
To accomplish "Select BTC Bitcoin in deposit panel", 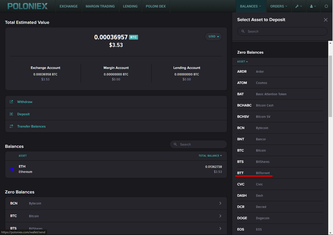I will click(x=280, y=150).
